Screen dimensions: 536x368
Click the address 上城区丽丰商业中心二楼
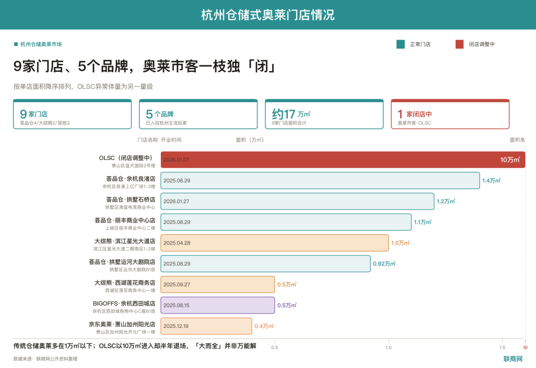pyautogui.click(x=130, y=228)
